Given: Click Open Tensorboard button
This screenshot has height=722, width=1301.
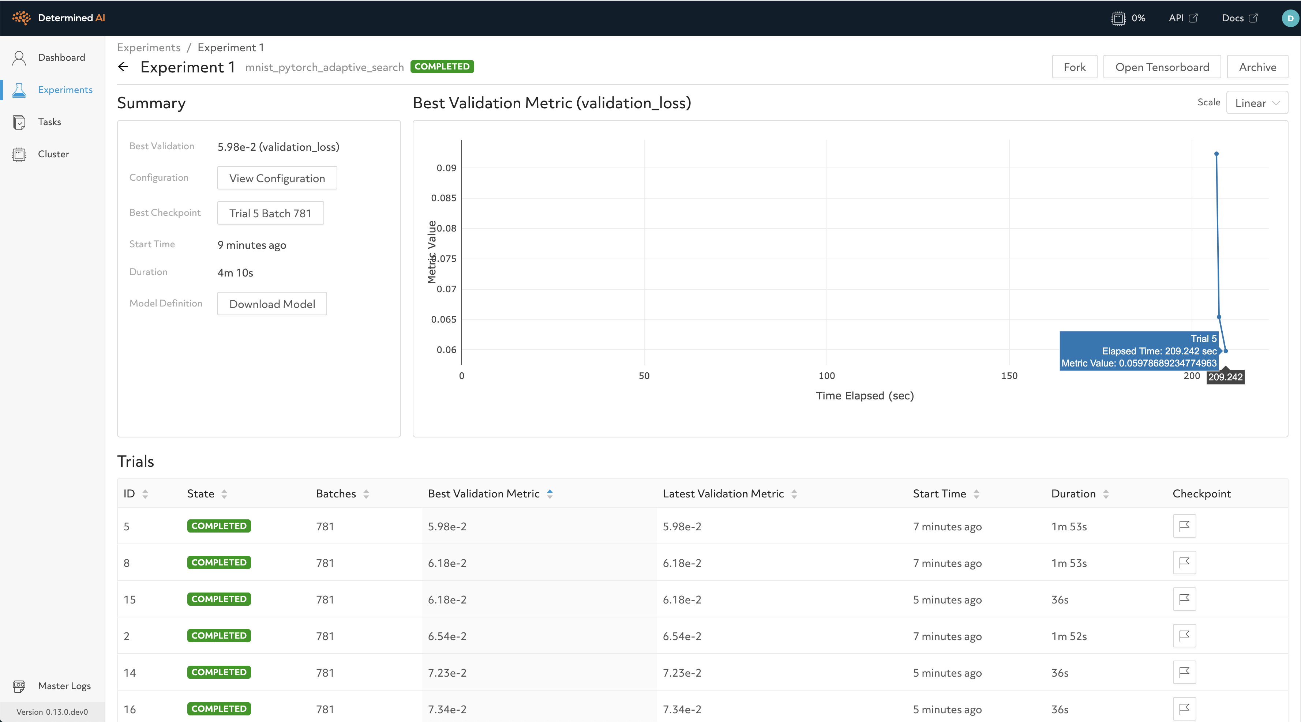Looking at the screenshot, I should (1162, 67).
